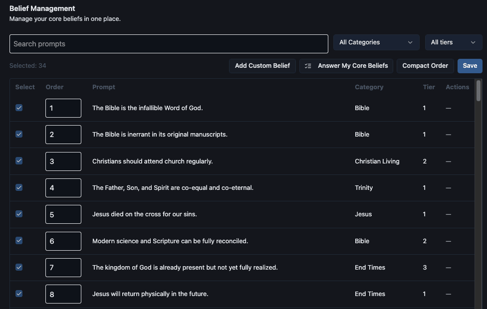Click the Select column header

click(25, 87)
